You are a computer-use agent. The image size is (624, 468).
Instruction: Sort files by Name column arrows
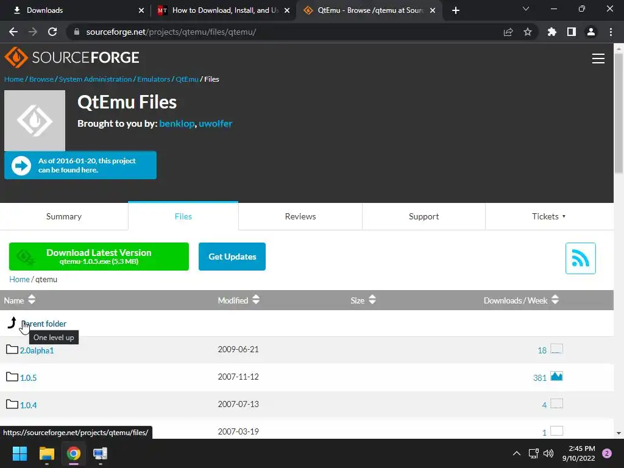(32, 300)
